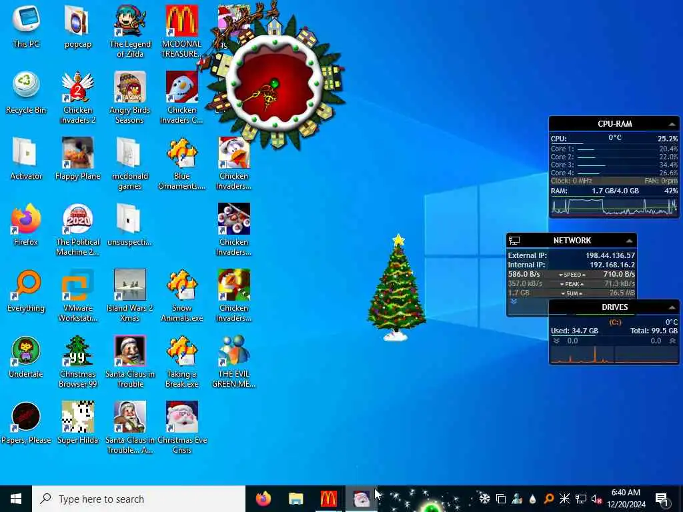
Task: Open the network status tray icon
Action: point(581,499)
